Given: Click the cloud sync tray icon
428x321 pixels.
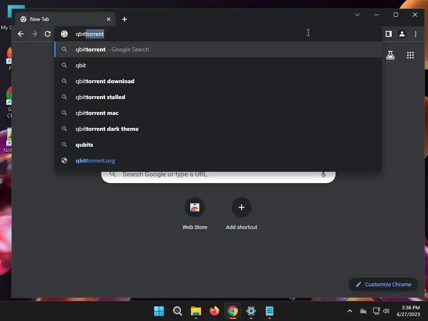Looking at the screenshot, I should click(x=363, y=311).
